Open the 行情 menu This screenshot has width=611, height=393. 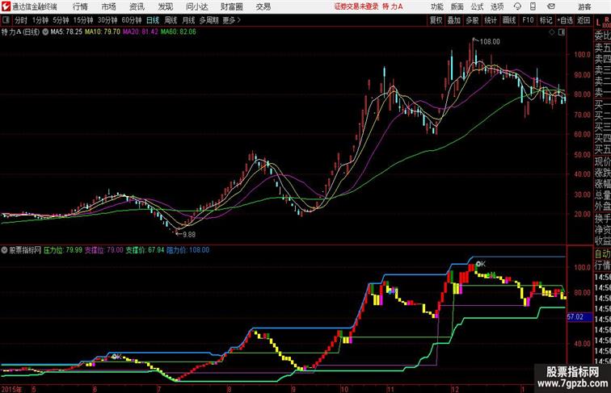[x=80, y=6]
